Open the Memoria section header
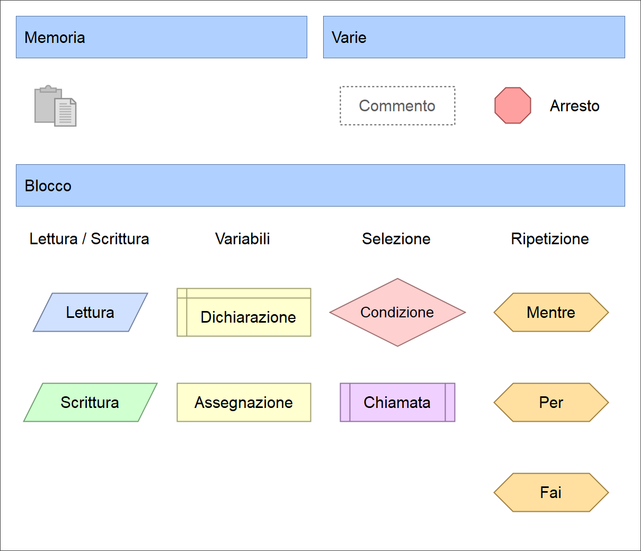 pos(162,37)
